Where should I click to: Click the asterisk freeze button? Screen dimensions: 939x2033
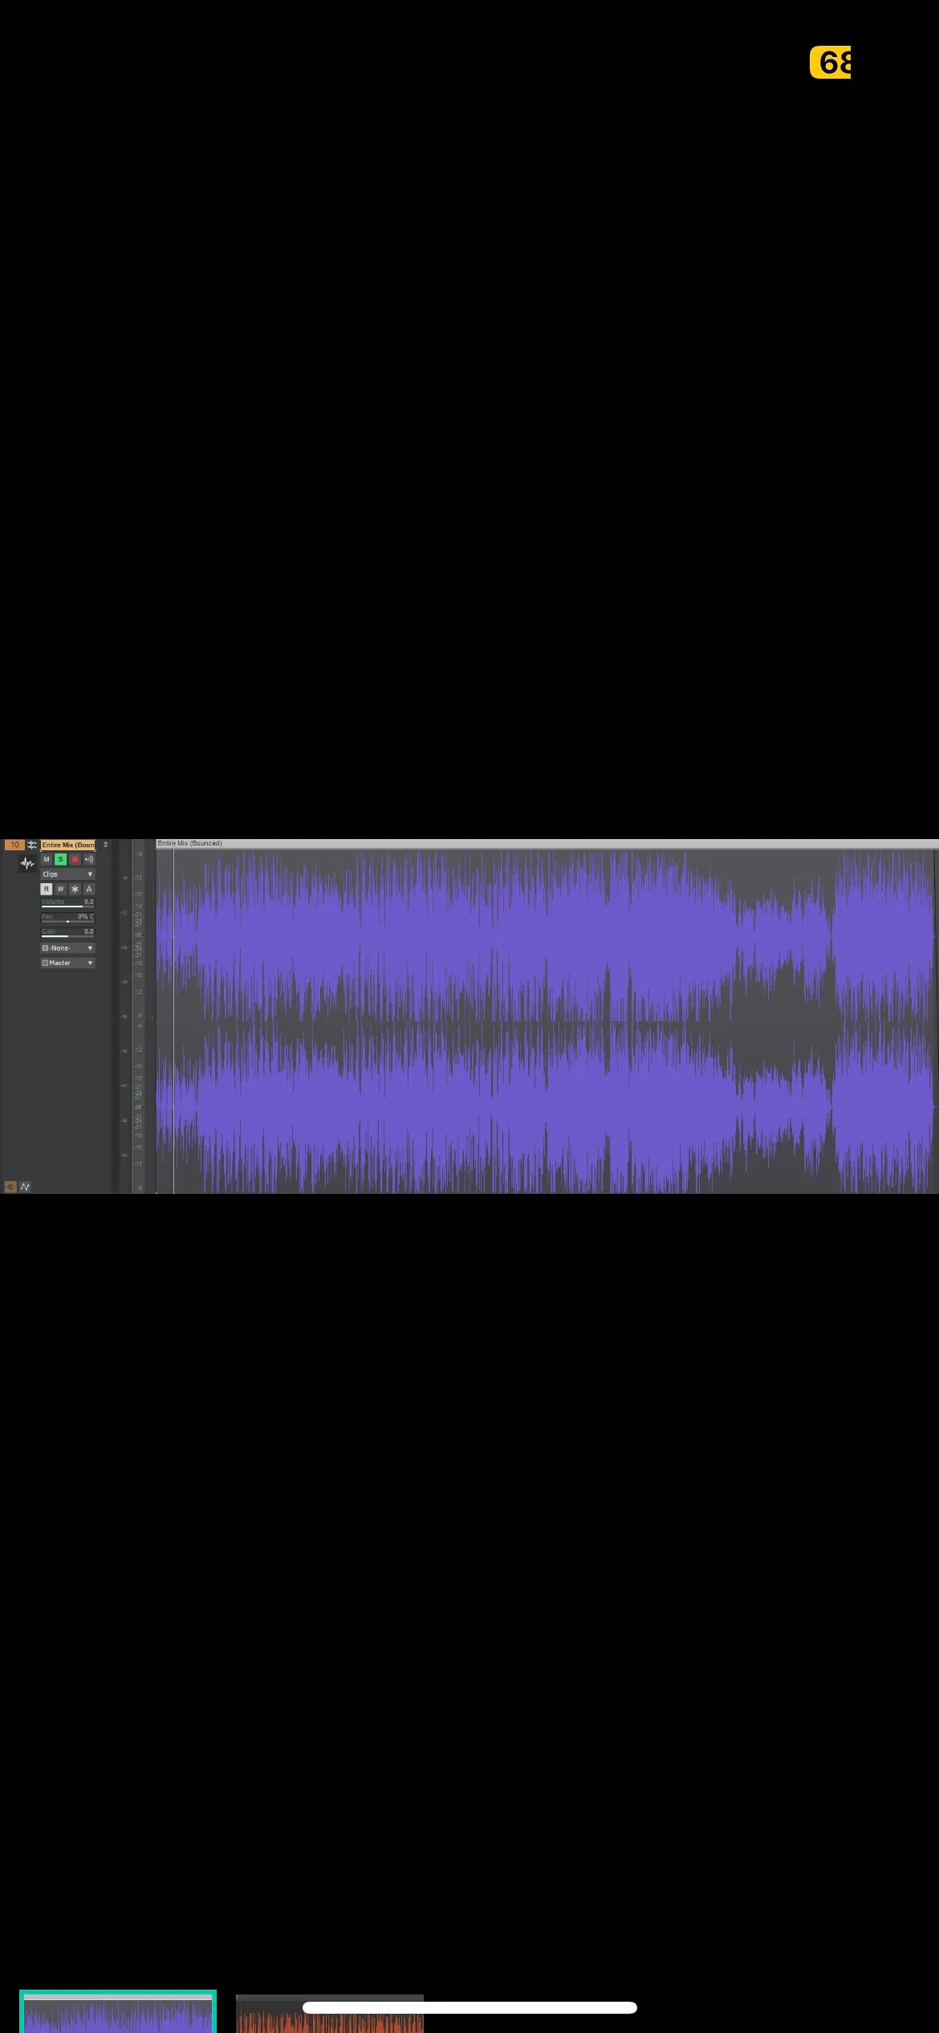[x=75, y=889]
